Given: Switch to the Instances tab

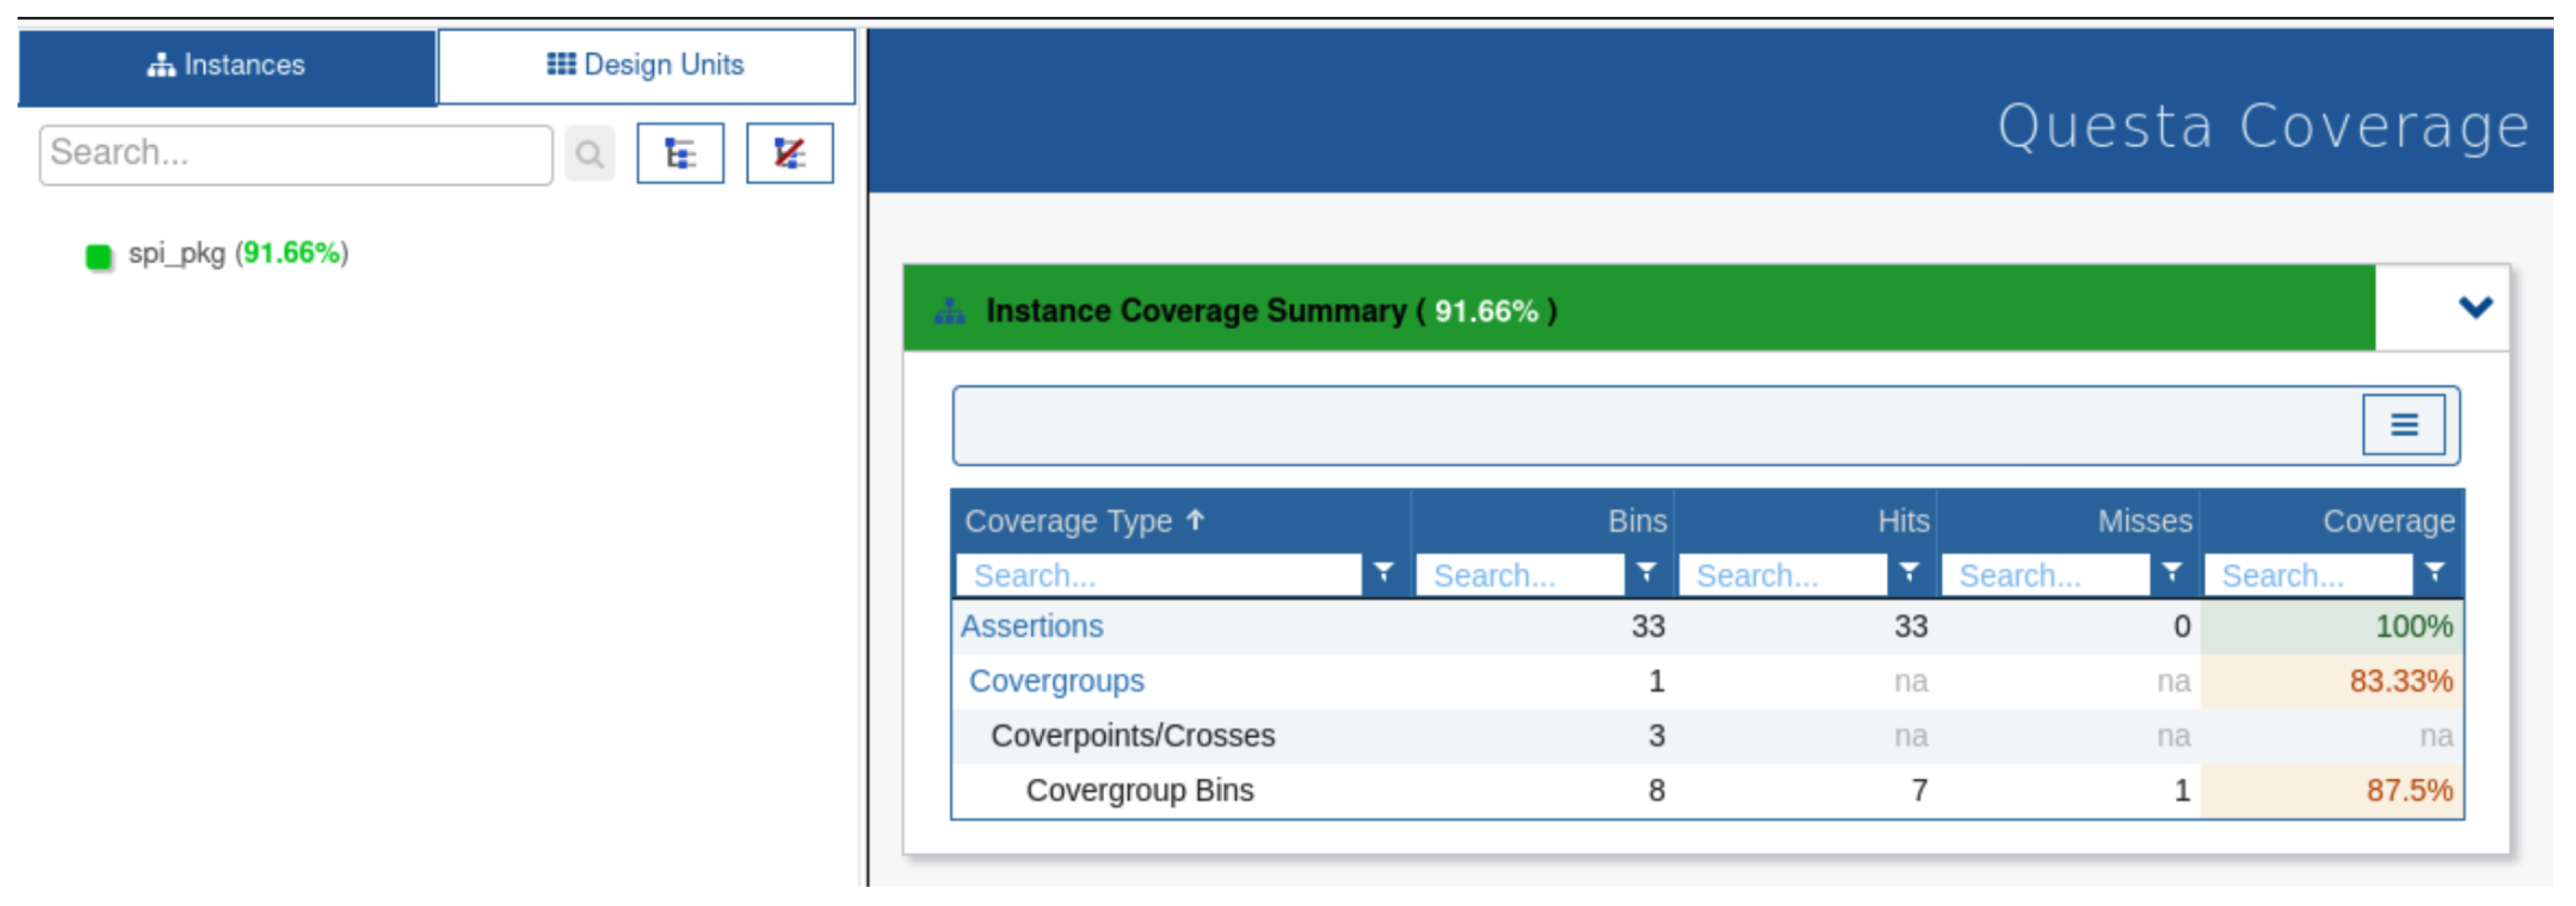Looking at the screenshot, I should point(227,66).
